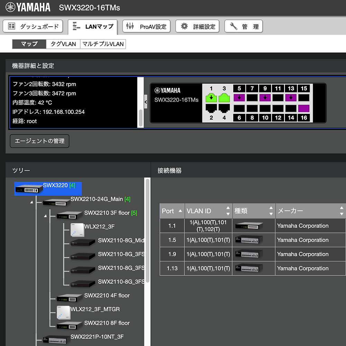Click black port 15 on switch diagram
This screenshot has width=346, height=346.
[304, 98]
